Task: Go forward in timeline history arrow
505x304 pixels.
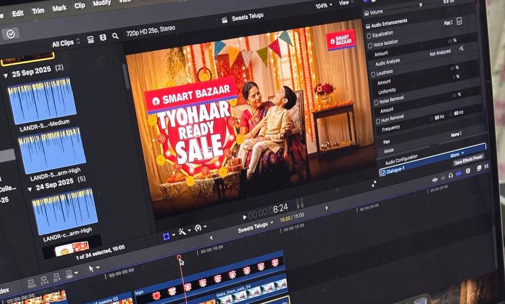Action: pyautogui.click(x=327, y=208)
